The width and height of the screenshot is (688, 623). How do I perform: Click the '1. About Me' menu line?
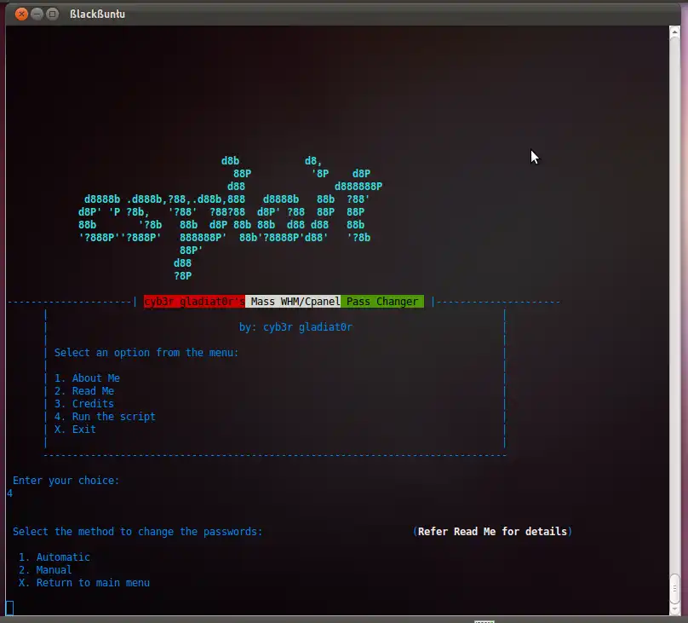(87, 378)
